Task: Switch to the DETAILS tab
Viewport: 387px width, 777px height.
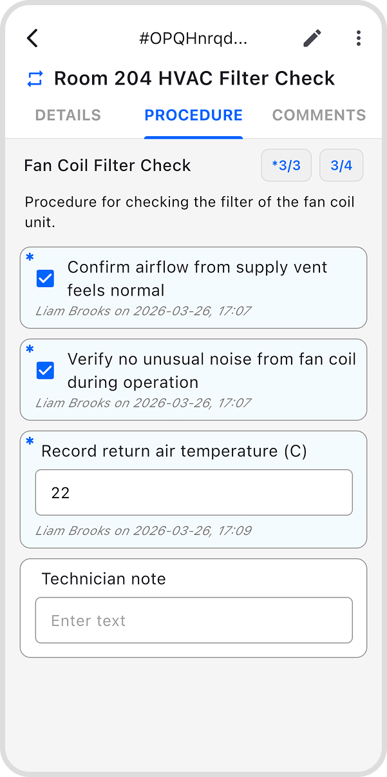Action: coord(68,115)
